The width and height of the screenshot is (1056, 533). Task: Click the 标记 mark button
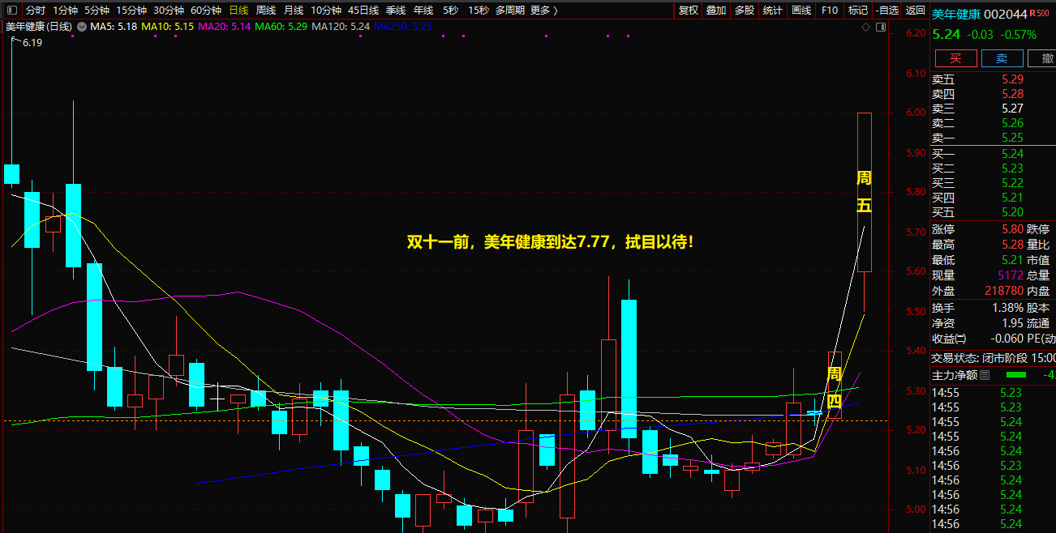pyautogui.click(x=857, y=11)
